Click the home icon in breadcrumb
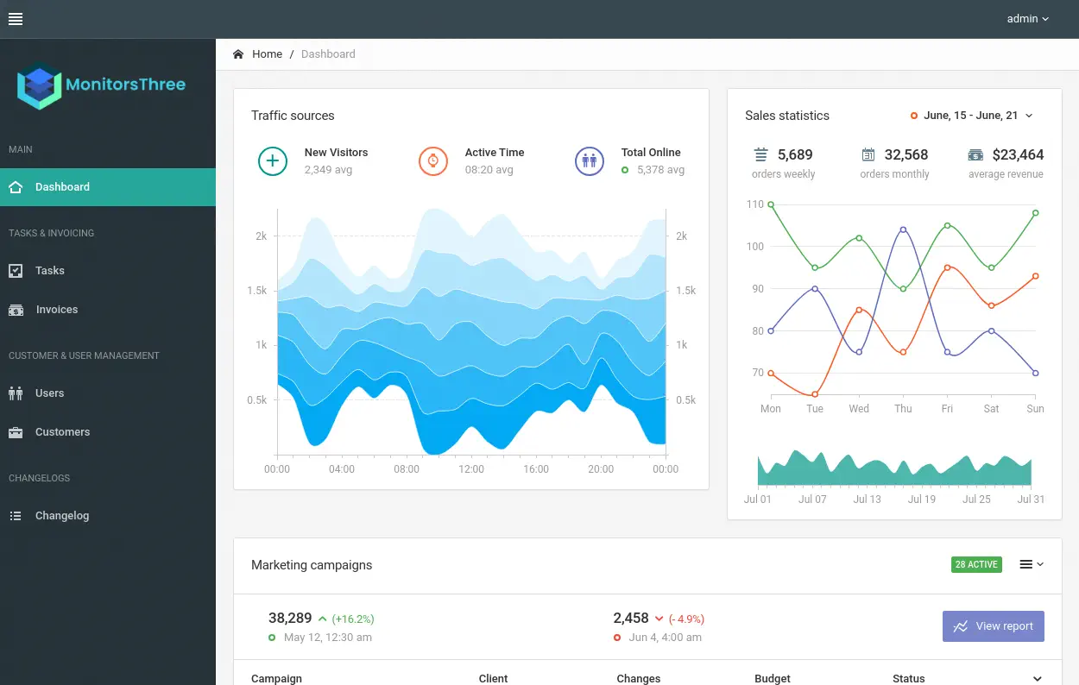The image size is (1079, 685). (x=238, y=54)
